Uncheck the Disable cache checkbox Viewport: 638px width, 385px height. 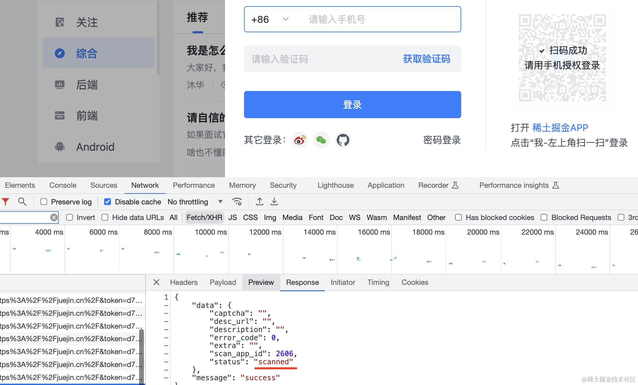point(108,202)
